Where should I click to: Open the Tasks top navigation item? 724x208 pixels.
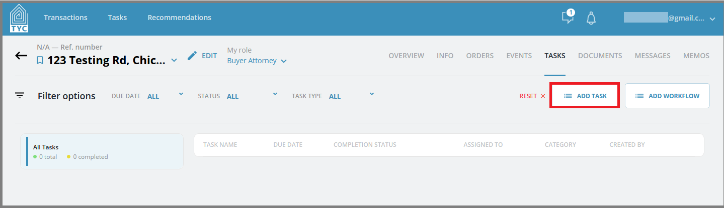click(117, 18)
